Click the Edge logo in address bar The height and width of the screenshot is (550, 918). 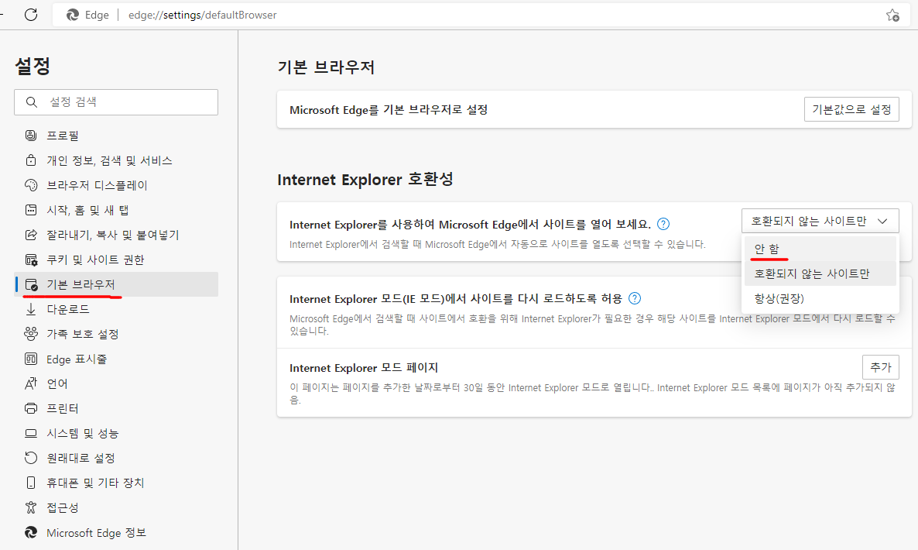coord(73,15)
